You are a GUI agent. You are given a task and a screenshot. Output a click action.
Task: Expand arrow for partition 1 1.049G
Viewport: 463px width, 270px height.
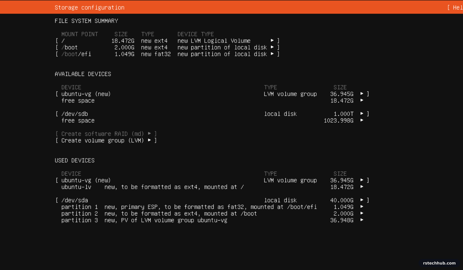pyautogui.click(x=362, y=207)
